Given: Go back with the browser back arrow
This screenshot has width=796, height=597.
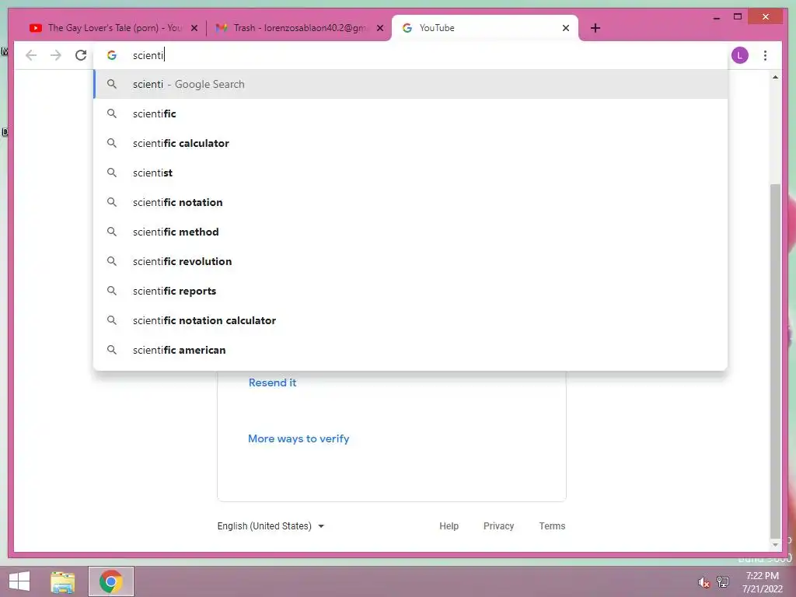Looking at the screenshot, I should click(31, 55).
